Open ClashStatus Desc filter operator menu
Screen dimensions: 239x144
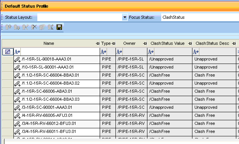tap(196, 52)
